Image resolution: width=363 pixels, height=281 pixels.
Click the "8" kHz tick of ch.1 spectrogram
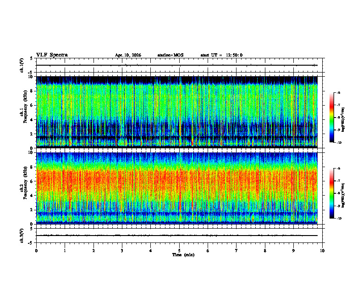(32, 91)
